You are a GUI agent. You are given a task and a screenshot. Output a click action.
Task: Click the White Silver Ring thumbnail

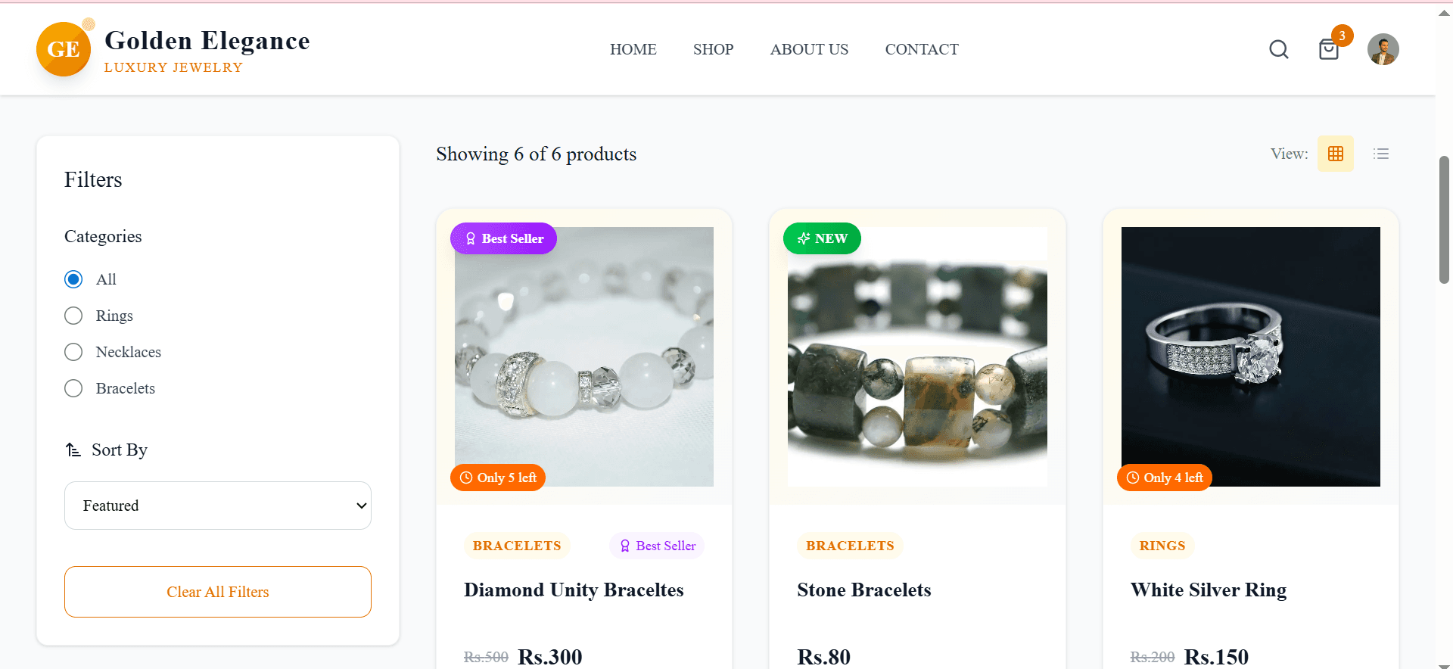tap(1250, 356)
